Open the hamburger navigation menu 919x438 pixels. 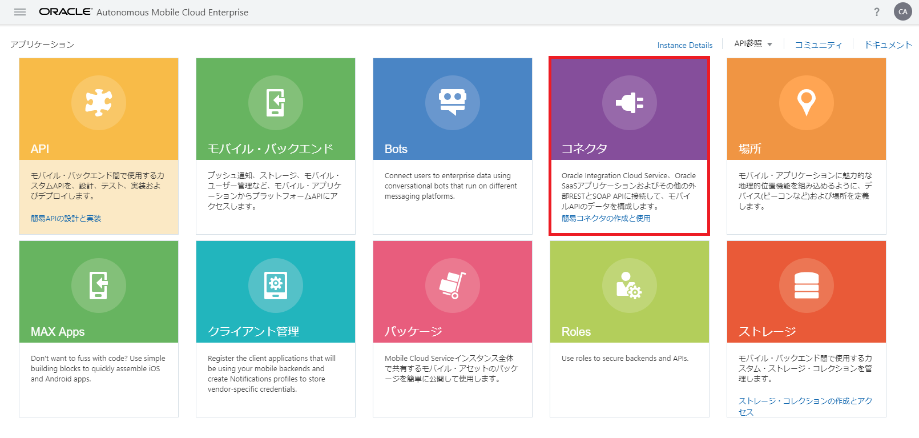click(x=20, y=12)
